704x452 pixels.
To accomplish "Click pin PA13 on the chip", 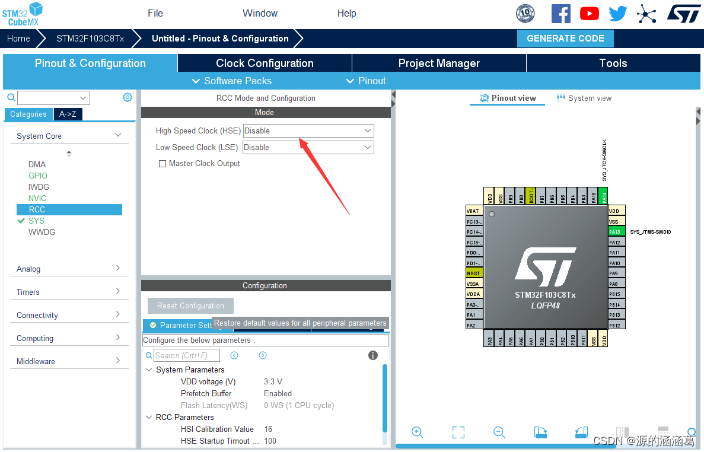I will click(616, 231).
